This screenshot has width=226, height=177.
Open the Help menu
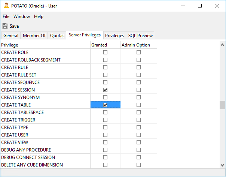(39, 16)
